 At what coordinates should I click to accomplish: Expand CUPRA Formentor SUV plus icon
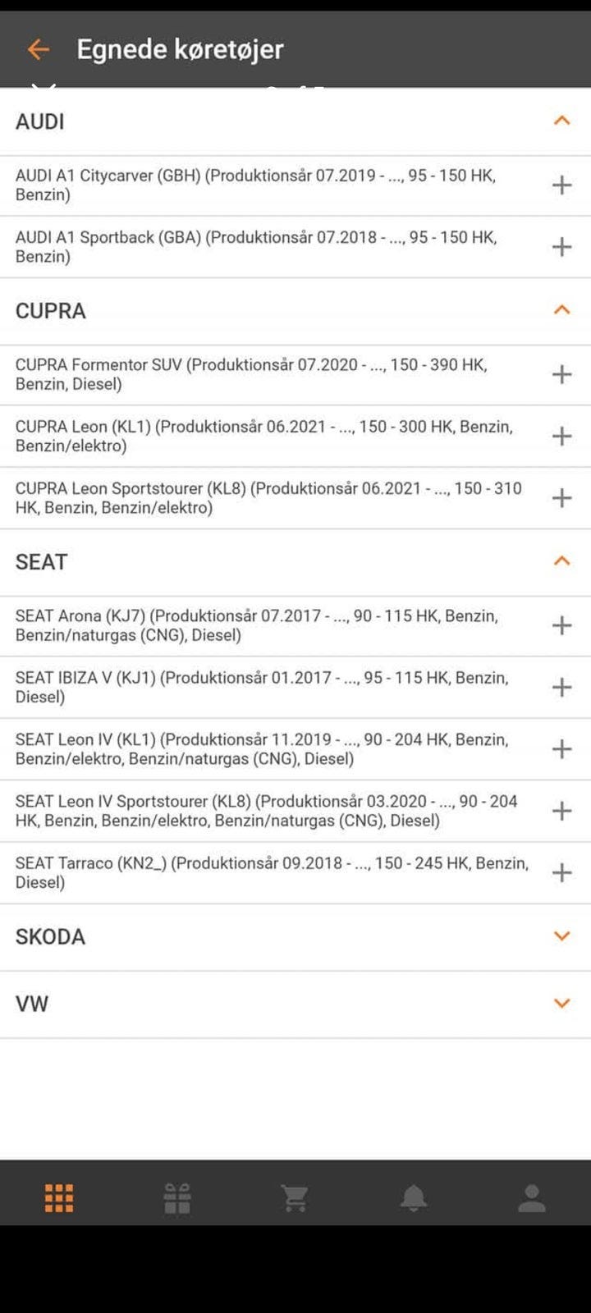(561, 375)
